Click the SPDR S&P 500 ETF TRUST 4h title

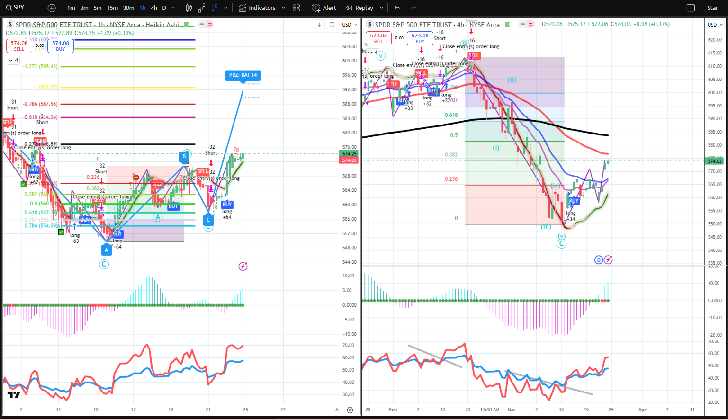[437, 25]
